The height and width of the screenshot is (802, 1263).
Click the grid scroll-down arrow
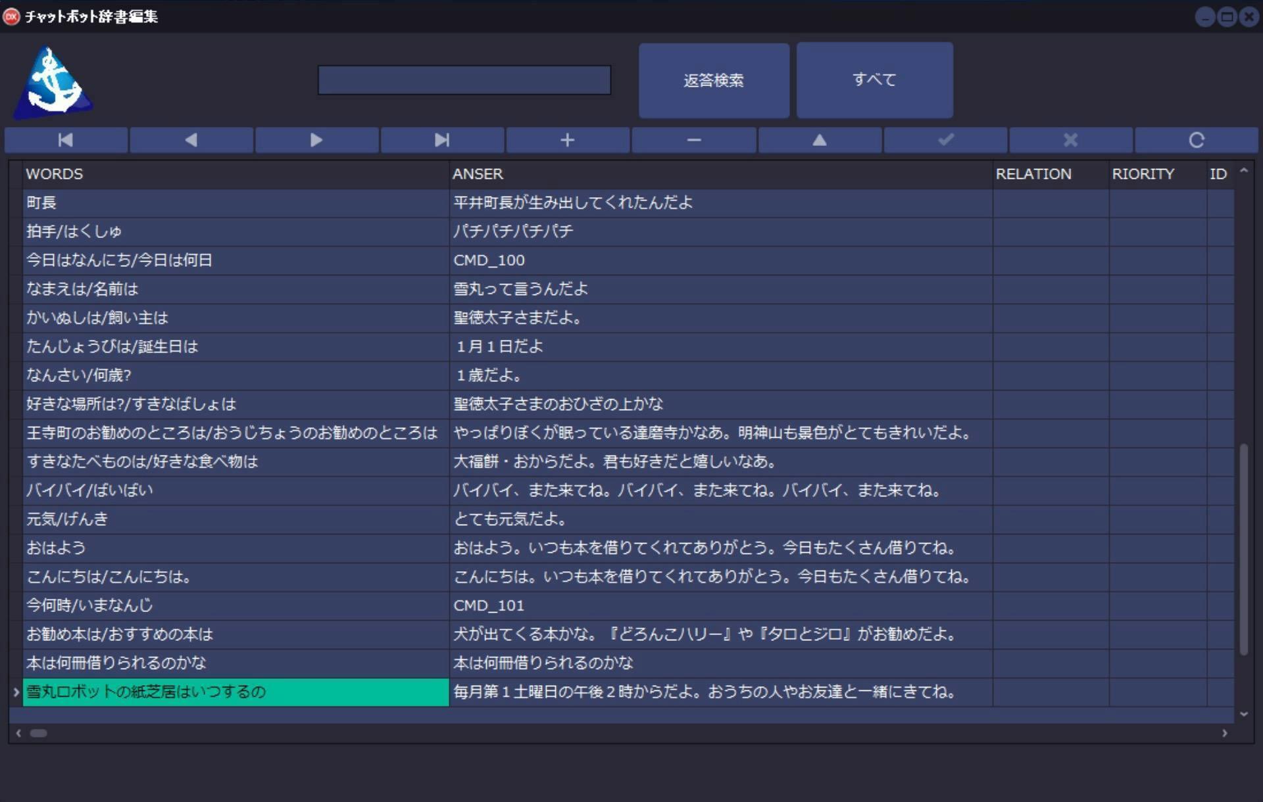click(x=1243, y=714)
